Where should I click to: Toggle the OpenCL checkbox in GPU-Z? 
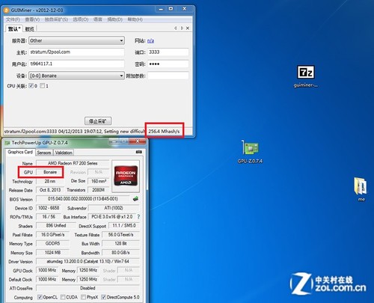40,297
